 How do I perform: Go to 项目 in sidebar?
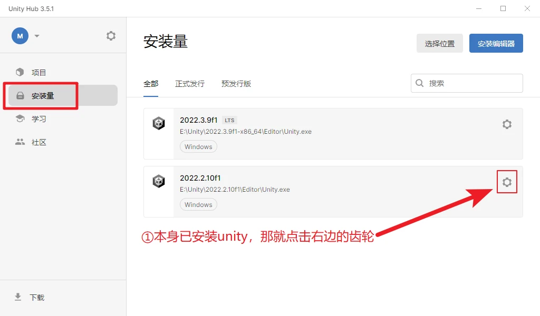click(x=63, y=72)
